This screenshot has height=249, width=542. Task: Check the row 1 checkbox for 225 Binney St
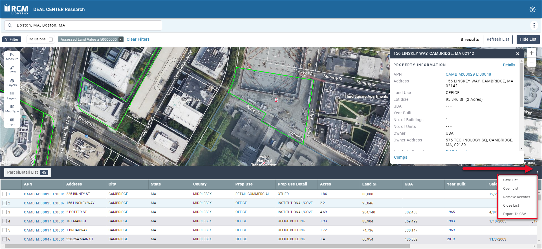point(5,194)
